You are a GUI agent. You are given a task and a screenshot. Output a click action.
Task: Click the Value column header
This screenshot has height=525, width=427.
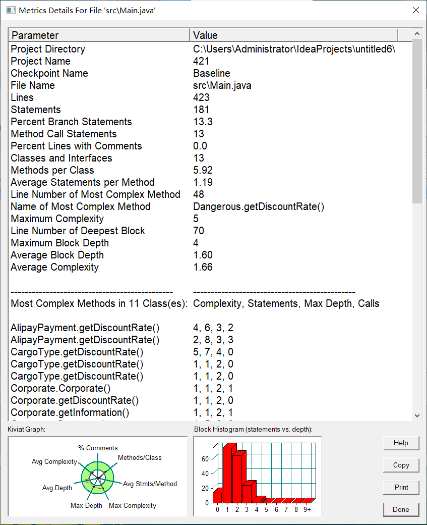(294, 35)
